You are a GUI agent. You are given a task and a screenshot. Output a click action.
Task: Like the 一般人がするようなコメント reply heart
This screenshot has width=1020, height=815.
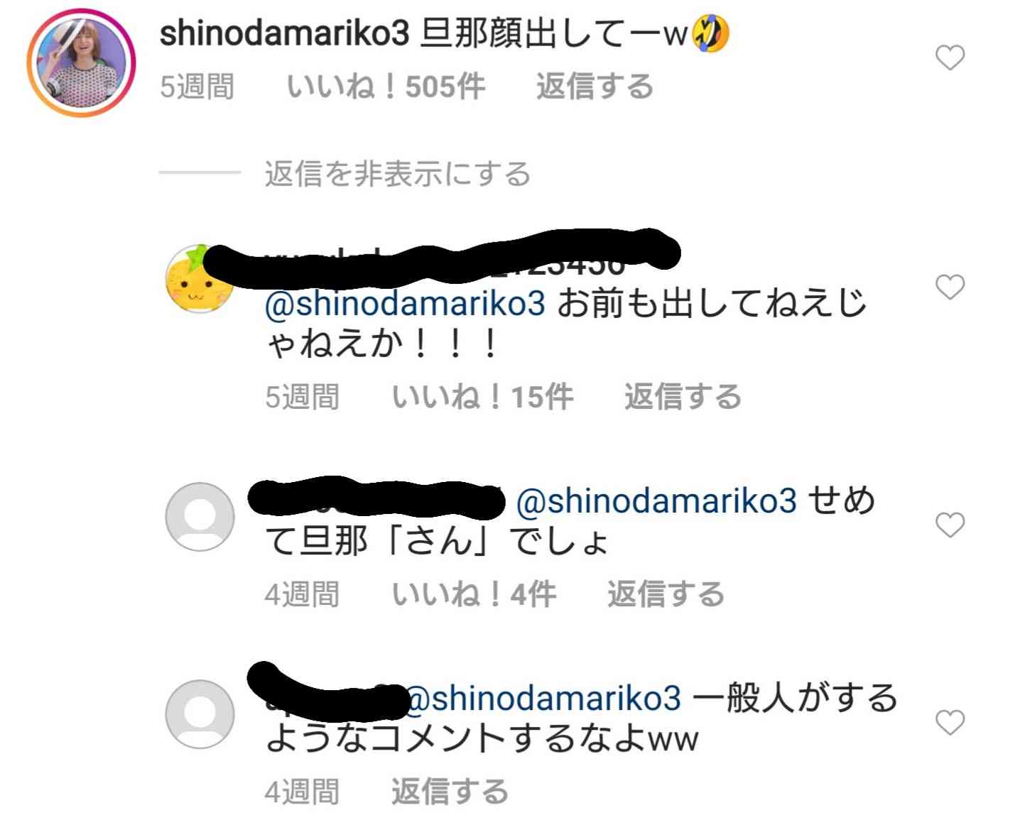(950, 723)
